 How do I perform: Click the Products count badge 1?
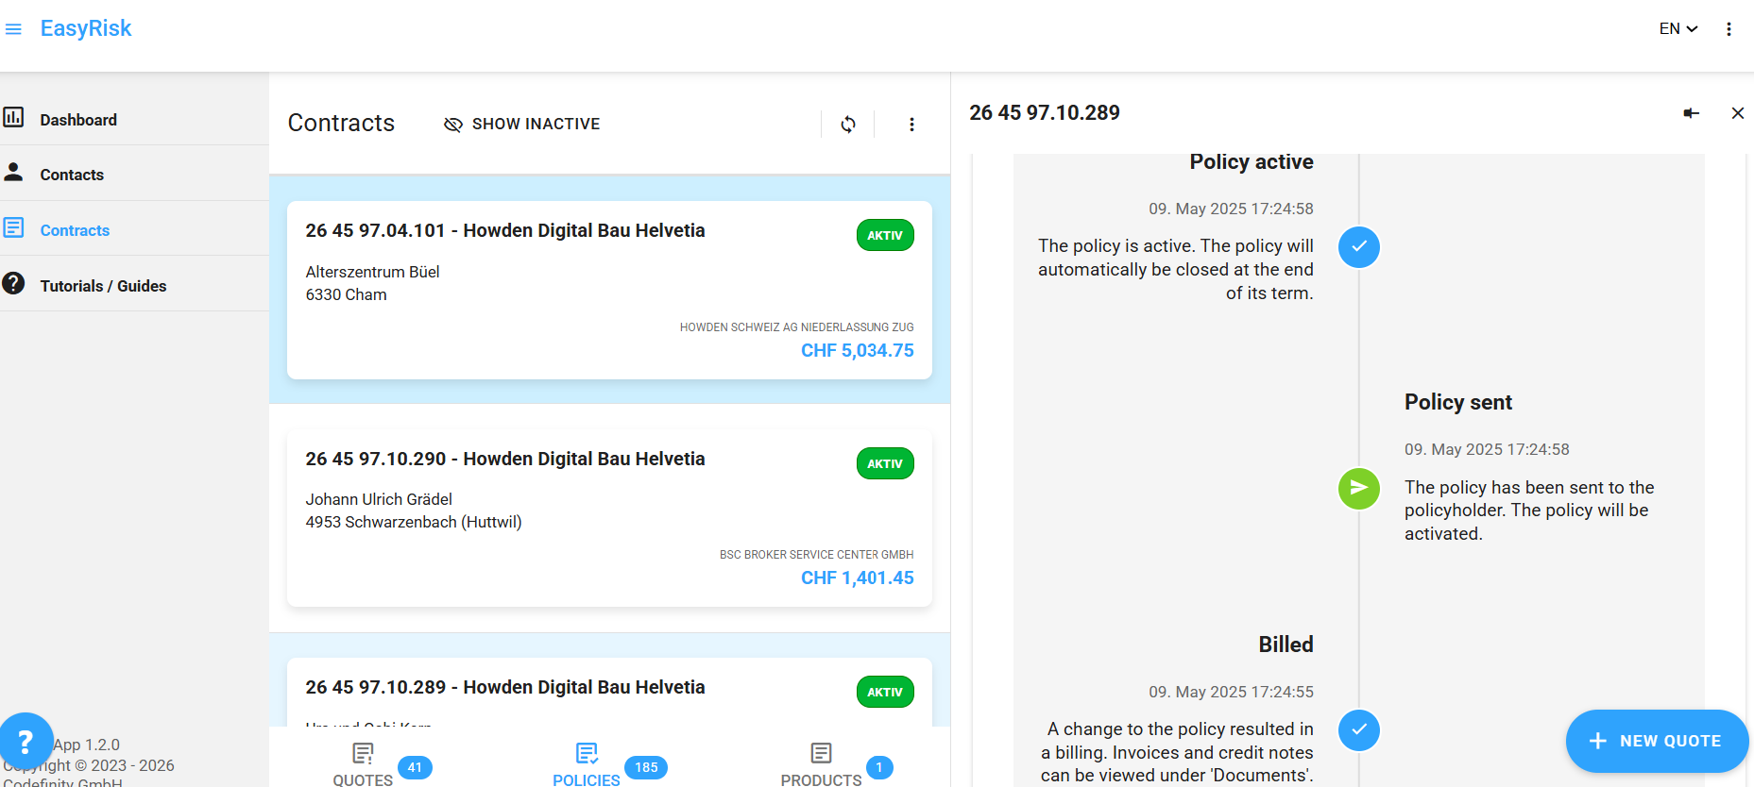(x=879, y=767)
